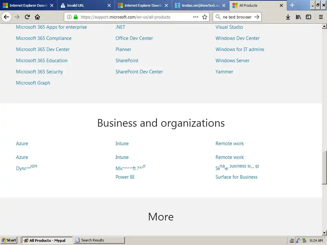Click the green secure padlock icon
Viewport: 327px width, 245px height.
tap(76, 17)
